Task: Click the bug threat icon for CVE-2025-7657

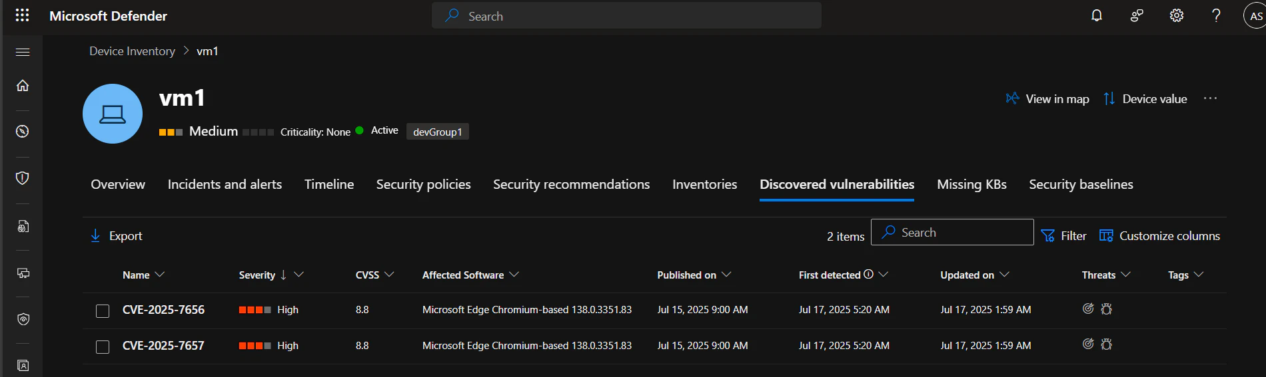Action: point(1107,344)
